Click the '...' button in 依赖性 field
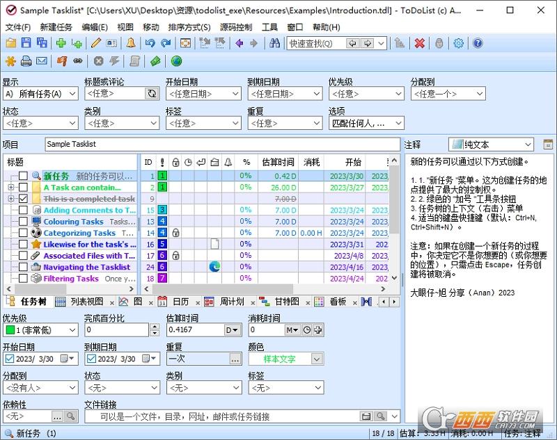The height and width of the screenshot is (440, 557). coord(57,416)
